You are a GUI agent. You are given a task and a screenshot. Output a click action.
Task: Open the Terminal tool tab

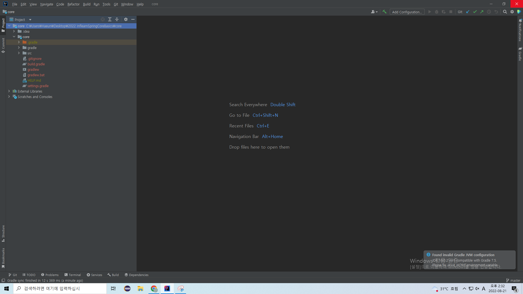(x=72, y=275)
